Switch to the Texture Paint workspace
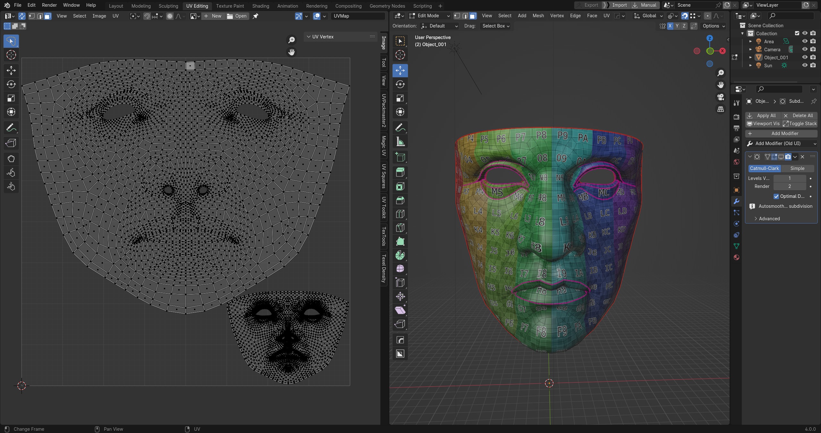Viewport: 821px width, 433px height. [230, 6]
